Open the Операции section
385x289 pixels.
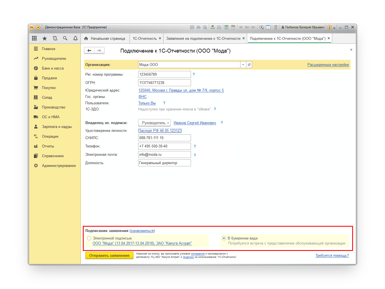pyautogui.click(x=54, y=136)
